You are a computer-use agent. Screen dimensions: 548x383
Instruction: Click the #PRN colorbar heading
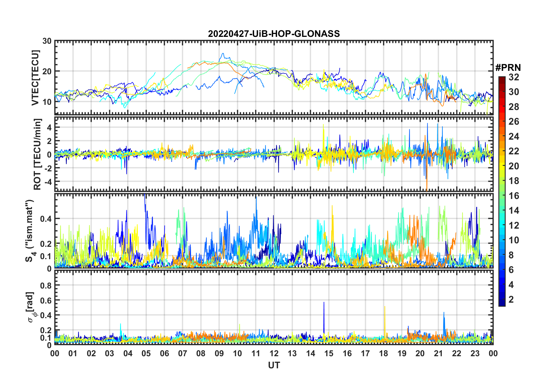508,68
